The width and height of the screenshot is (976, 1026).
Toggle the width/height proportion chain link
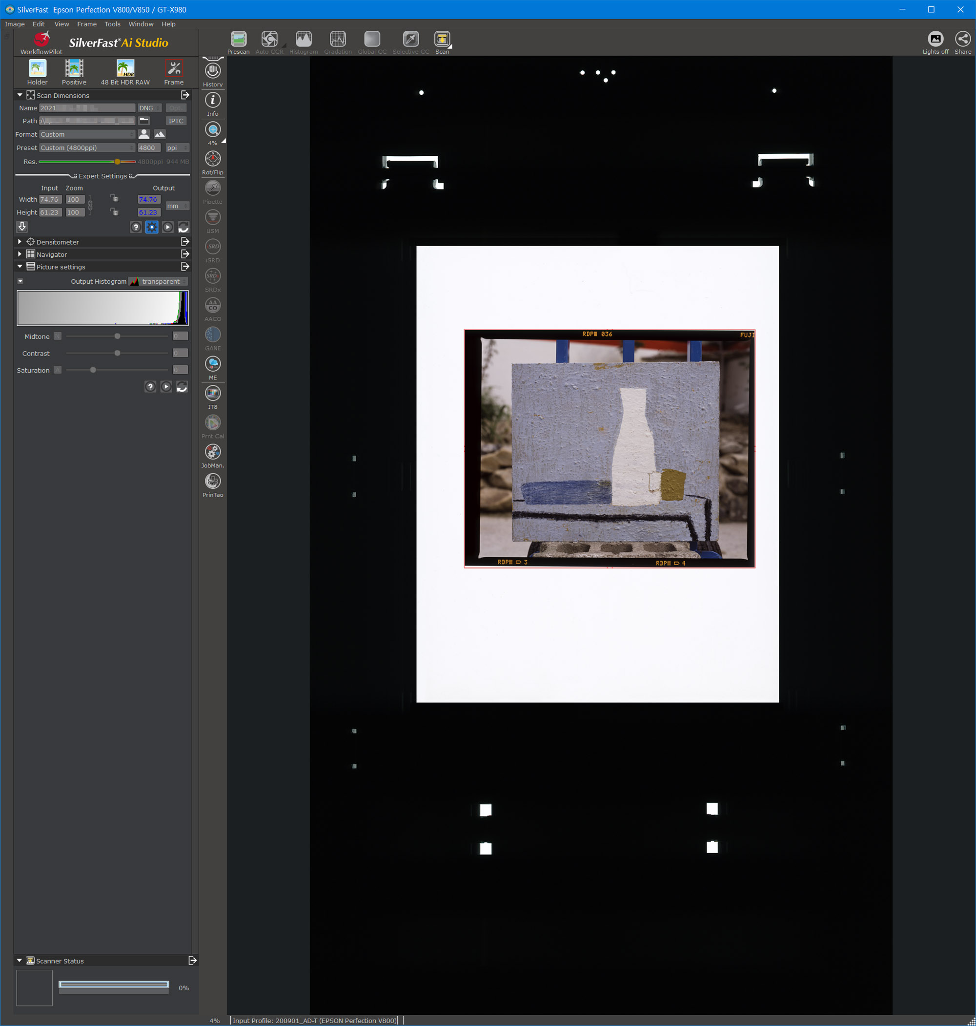pyautogui.click(x=90, y=206)
